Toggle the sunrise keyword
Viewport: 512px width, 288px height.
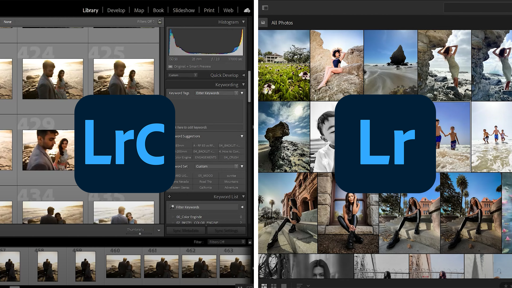pos(231,175)
